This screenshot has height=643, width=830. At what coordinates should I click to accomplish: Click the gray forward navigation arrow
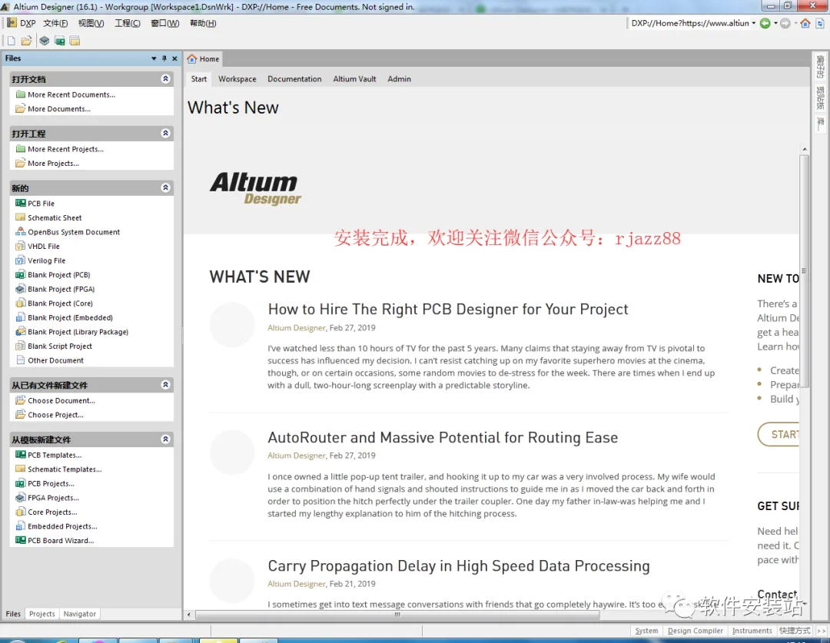coord(785,23)
